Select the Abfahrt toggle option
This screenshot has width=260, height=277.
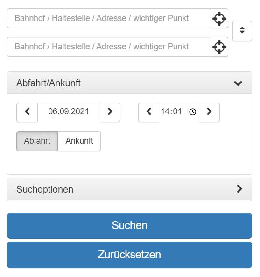[x=37, y=141]
